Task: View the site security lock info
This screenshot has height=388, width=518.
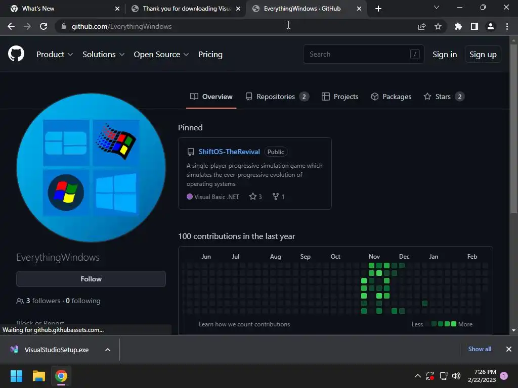Action: tap(64, 26)
